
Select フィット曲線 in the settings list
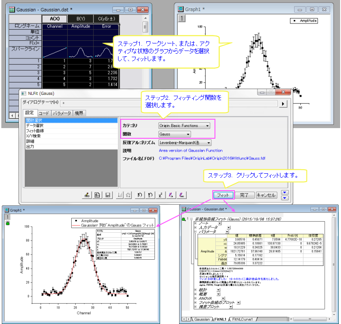point(71,131)
